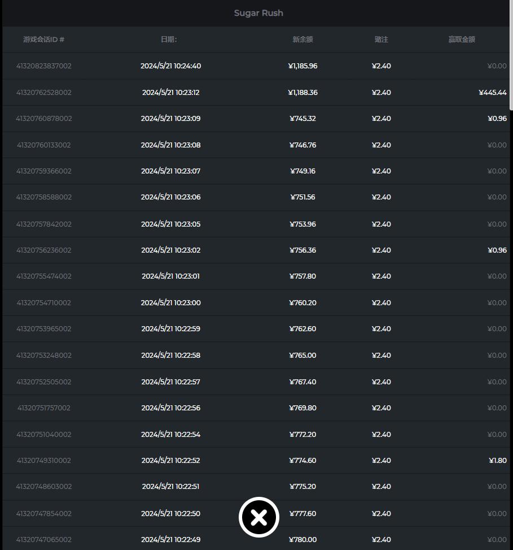Click the balance ¥756.36

303,250
